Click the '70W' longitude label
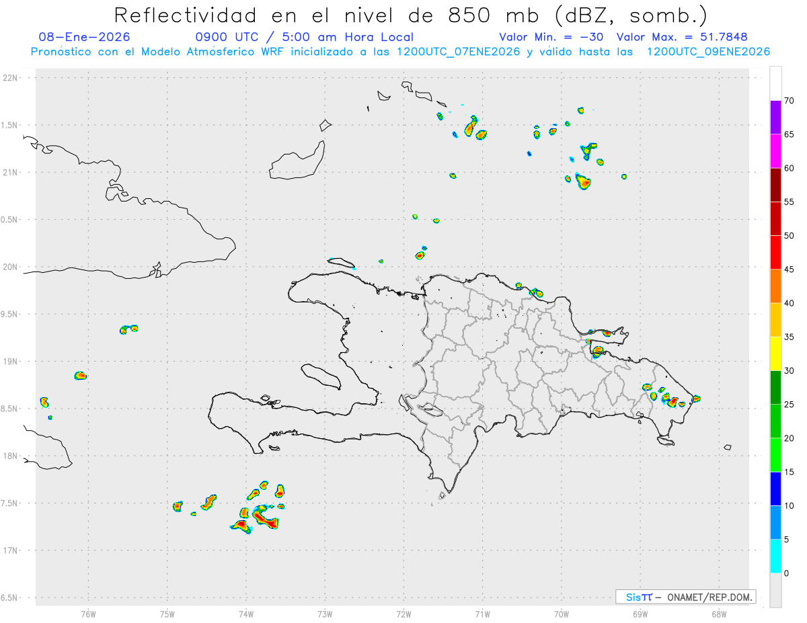This screenshot has width=807, height=623. (x=562, y=614)
